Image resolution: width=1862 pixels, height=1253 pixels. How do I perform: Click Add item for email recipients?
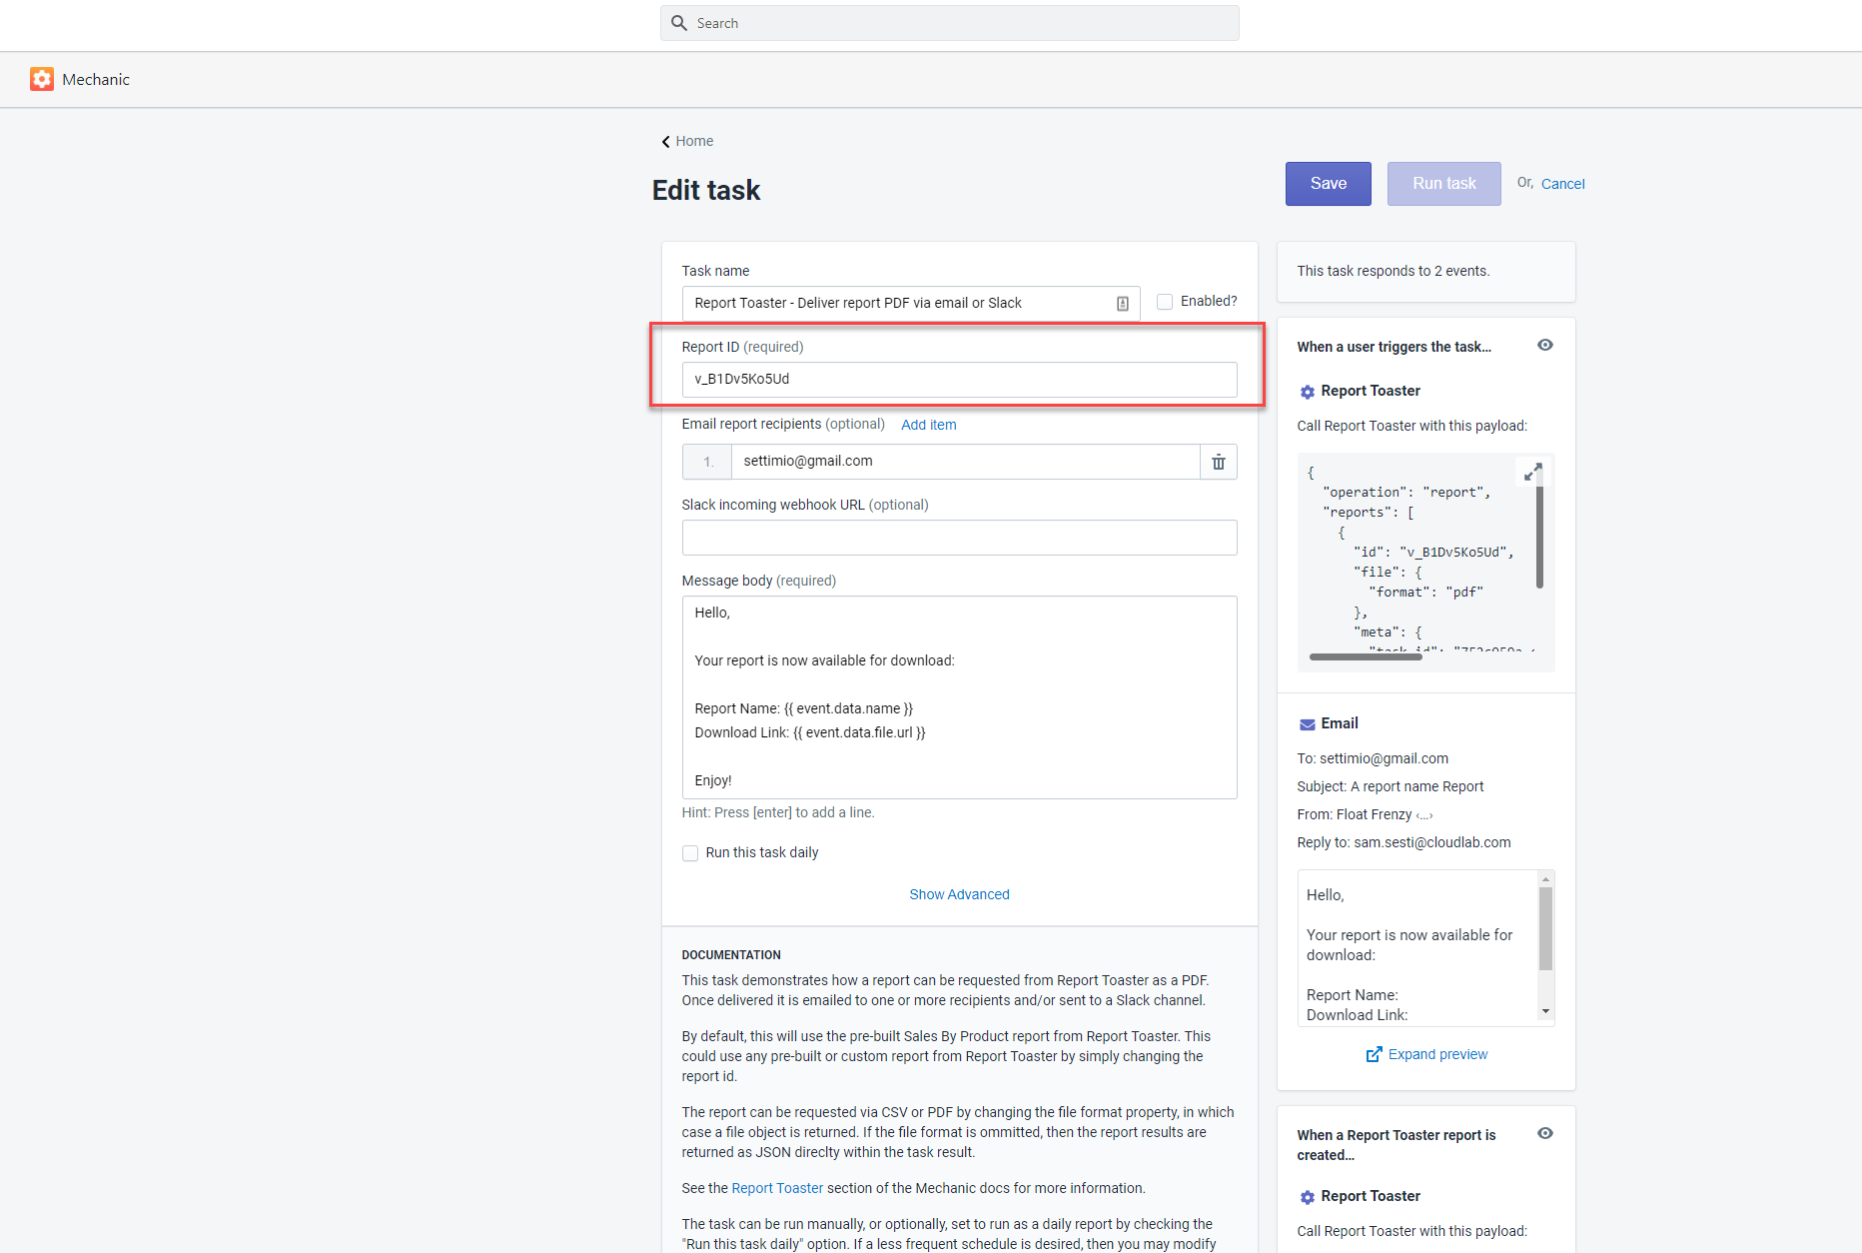coord(928,425)
